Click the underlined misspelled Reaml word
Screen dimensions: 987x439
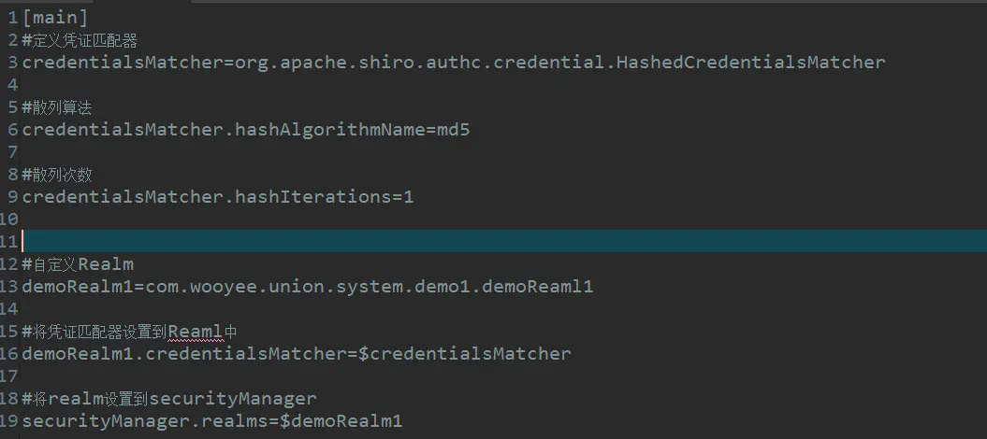pos(196,332)
